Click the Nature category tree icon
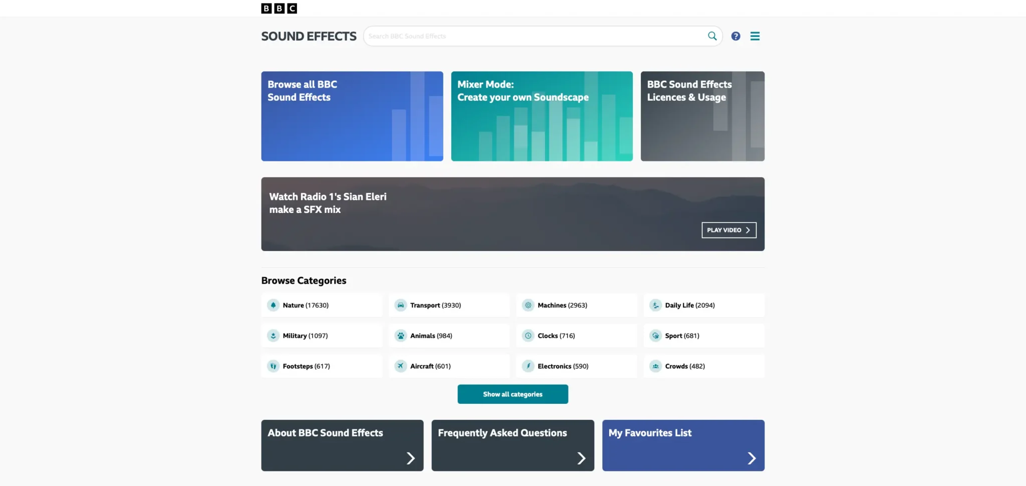 (273, 305)
